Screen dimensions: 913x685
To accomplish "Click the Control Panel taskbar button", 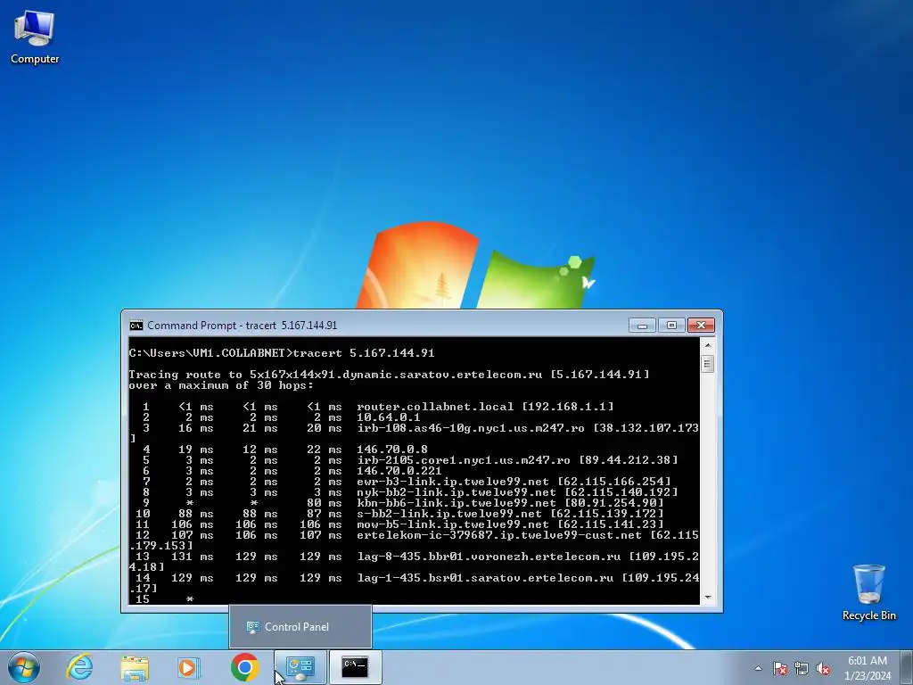I will (x=300, y=667).
